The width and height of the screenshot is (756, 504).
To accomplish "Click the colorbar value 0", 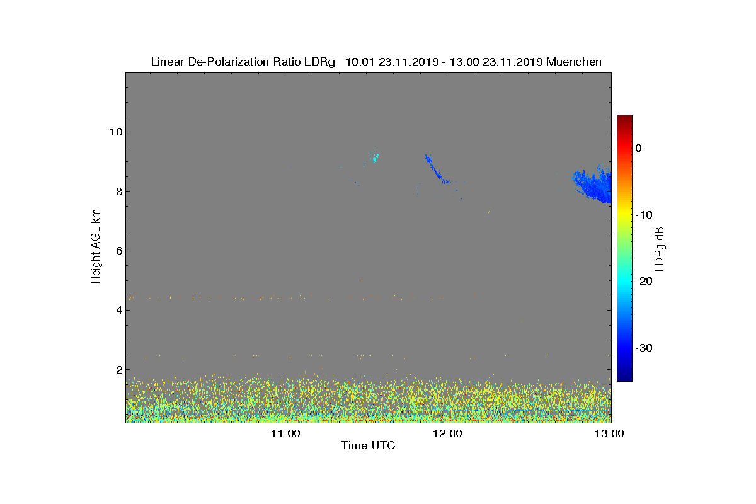I will tap(638, 148).
